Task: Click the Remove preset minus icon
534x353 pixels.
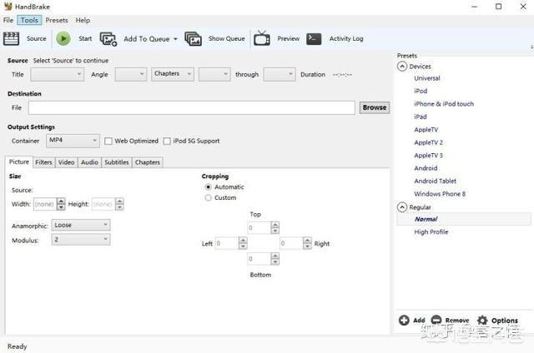Action: coord(436,320)
